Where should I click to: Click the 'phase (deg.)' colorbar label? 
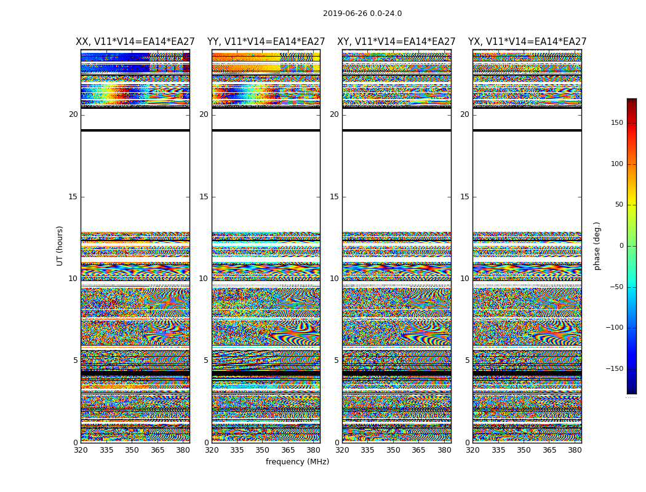[x=597, y=246]
